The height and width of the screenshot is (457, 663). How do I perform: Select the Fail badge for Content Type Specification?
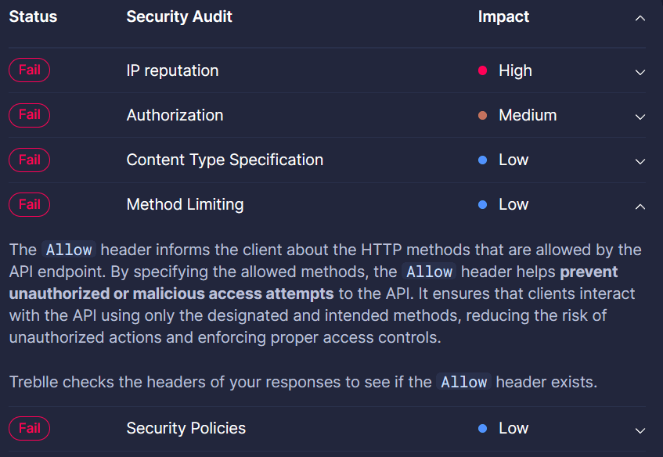[x=29, y=160]
